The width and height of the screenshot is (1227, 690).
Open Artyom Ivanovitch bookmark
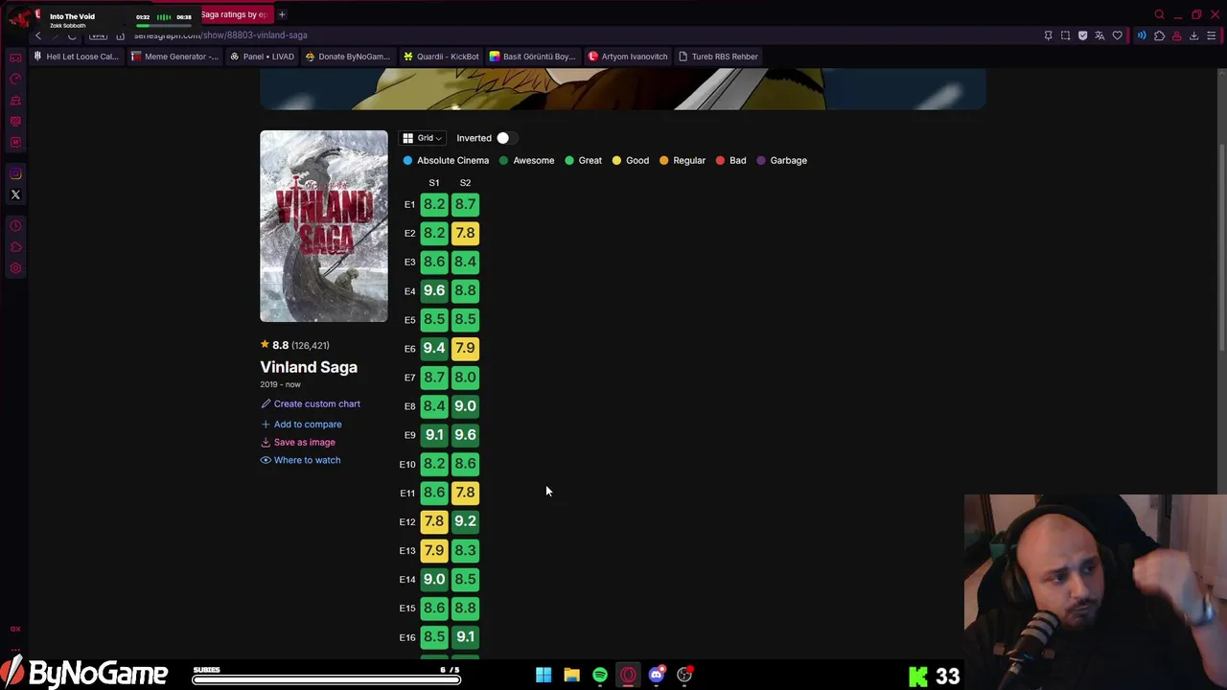[x=628, y=57]
